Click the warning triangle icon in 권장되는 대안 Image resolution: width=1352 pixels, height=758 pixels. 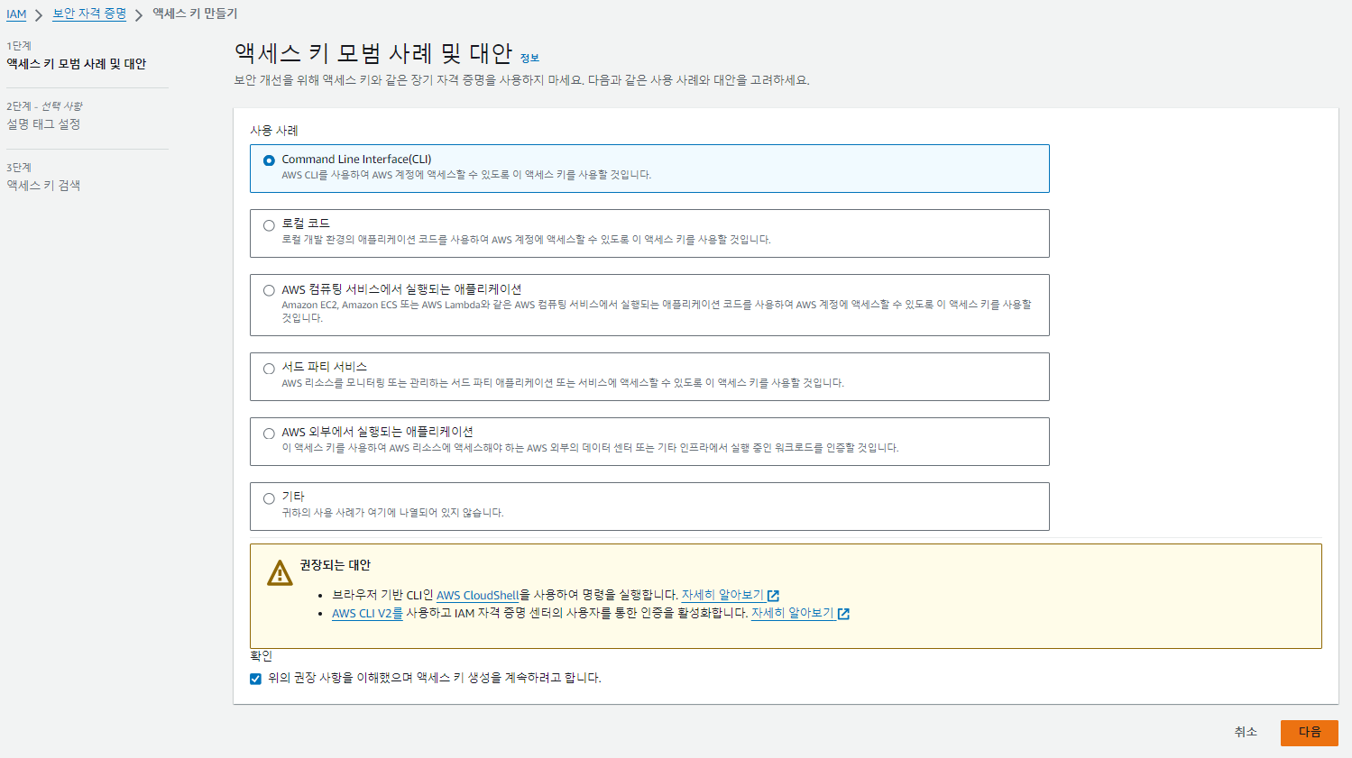(280, 573)
